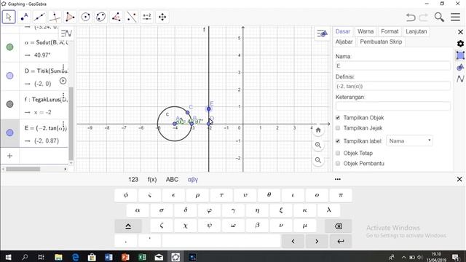Select the Line tool

tap(39, 17)
